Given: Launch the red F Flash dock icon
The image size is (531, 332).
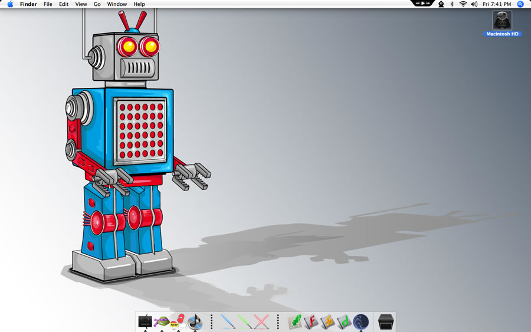Looking at the screenshot, I should point(311,321).
